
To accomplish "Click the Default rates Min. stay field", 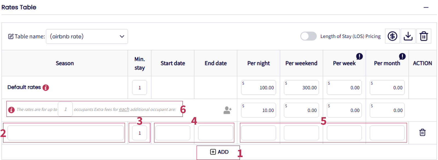I will (x=140, y=88).
